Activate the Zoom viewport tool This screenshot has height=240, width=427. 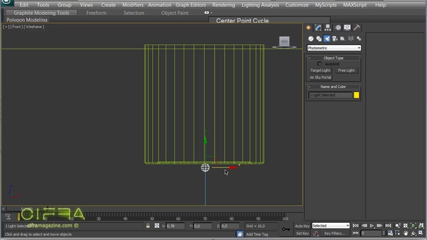point(398,226)
